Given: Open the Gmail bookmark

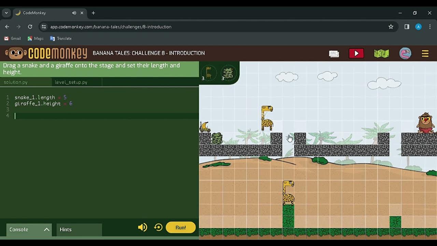Looking at the screenshot, I should point(12,39).
